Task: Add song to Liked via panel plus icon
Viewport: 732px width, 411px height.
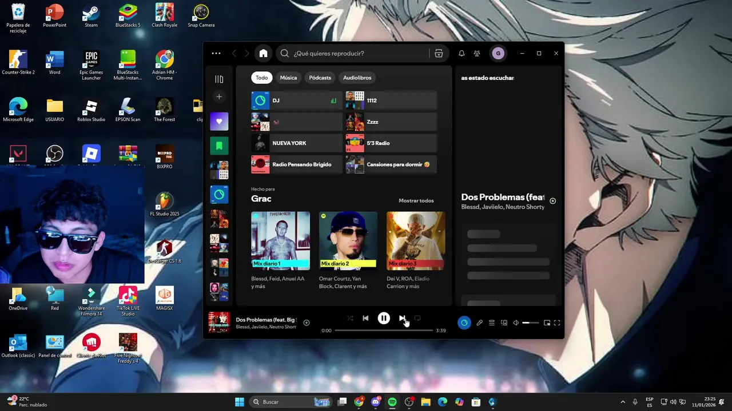Action: point(552,201)
